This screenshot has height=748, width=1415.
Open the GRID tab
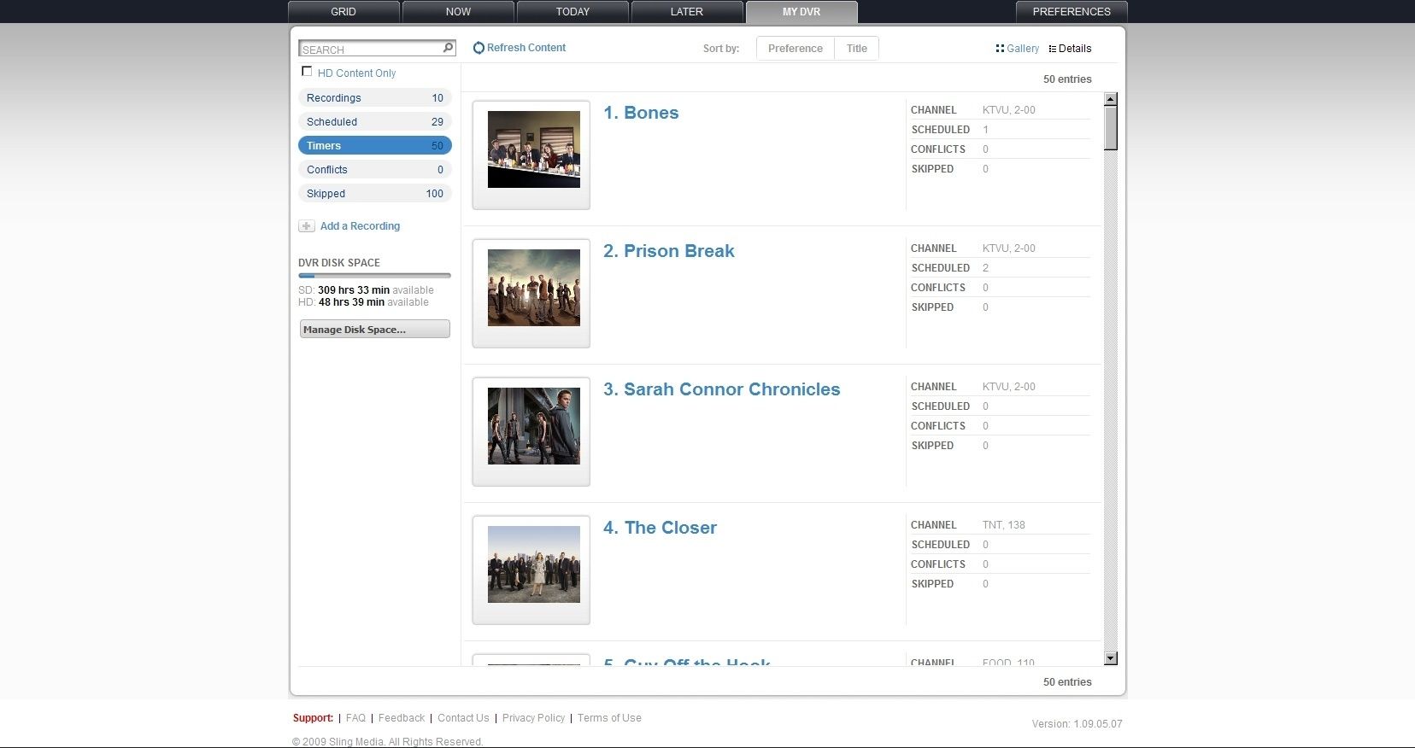[343, 12]
